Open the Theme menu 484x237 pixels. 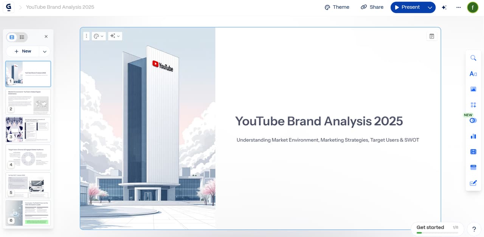pyautogui.click(x=337, y=7)
